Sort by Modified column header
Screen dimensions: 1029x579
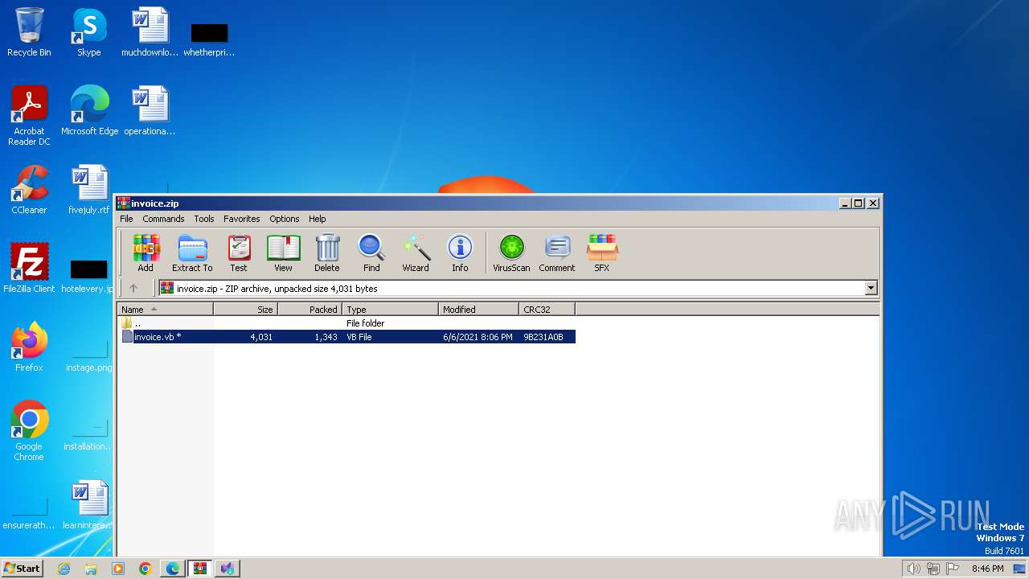(x=479, y=309)
